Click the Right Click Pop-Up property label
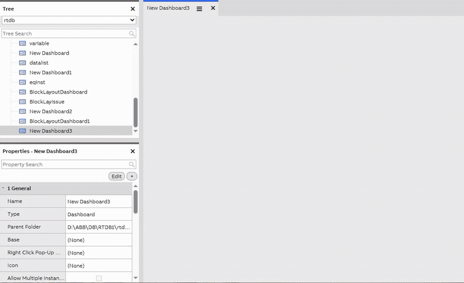The height and width of the screenshot is (283, 464). click(x=34, y=252)
